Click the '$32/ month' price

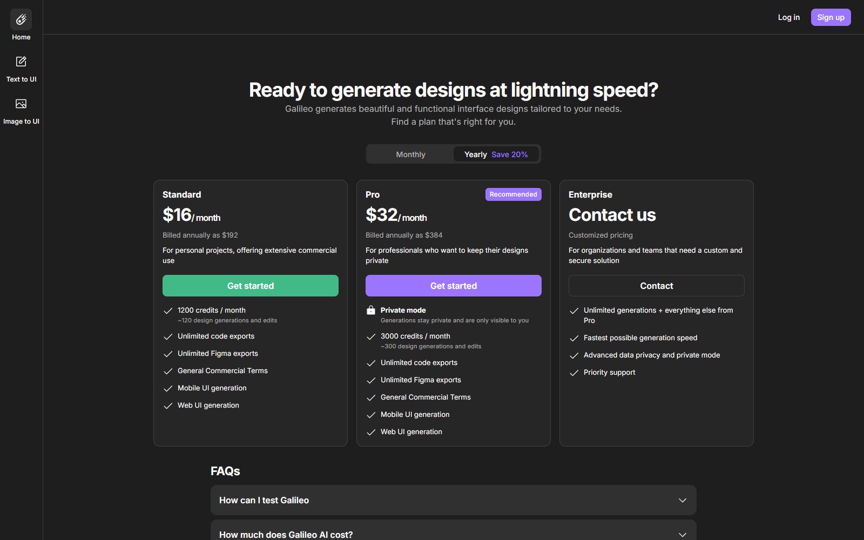click(x=396, y=215)
